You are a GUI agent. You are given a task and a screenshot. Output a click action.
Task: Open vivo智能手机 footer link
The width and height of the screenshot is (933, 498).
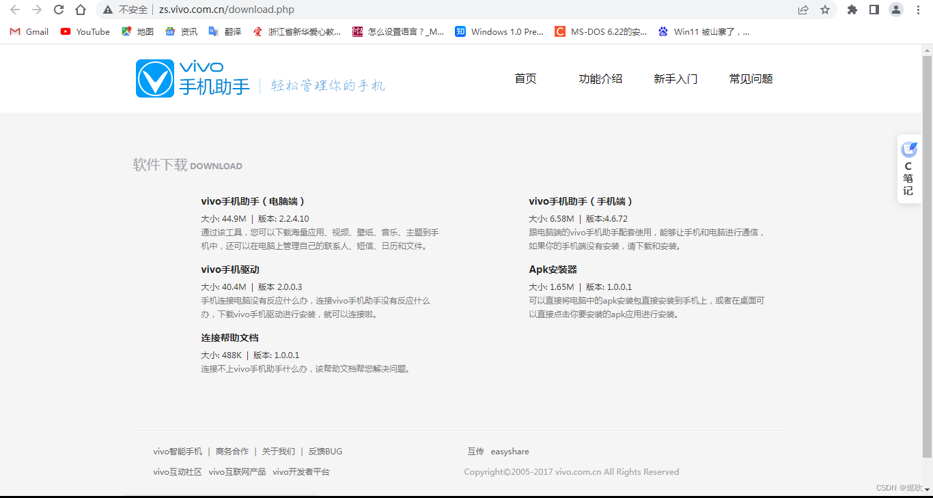pos(178,452)
